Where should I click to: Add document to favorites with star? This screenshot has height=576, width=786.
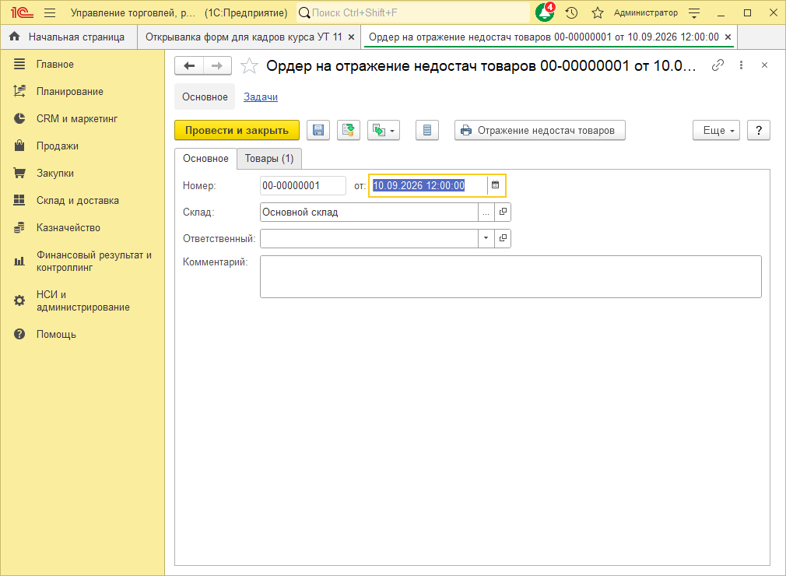click(x=249, y=65)
